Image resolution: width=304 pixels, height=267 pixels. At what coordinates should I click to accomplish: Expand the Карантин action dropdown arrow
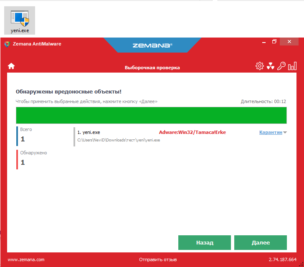click(x=285, y=133)
